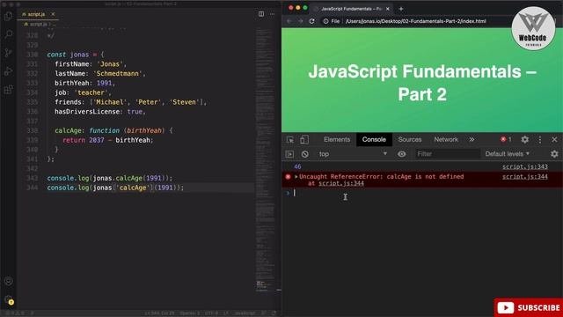Toggle the DevTools device toolbar
The height and width of the screenshot is (317, 563).
click(304, 139)
